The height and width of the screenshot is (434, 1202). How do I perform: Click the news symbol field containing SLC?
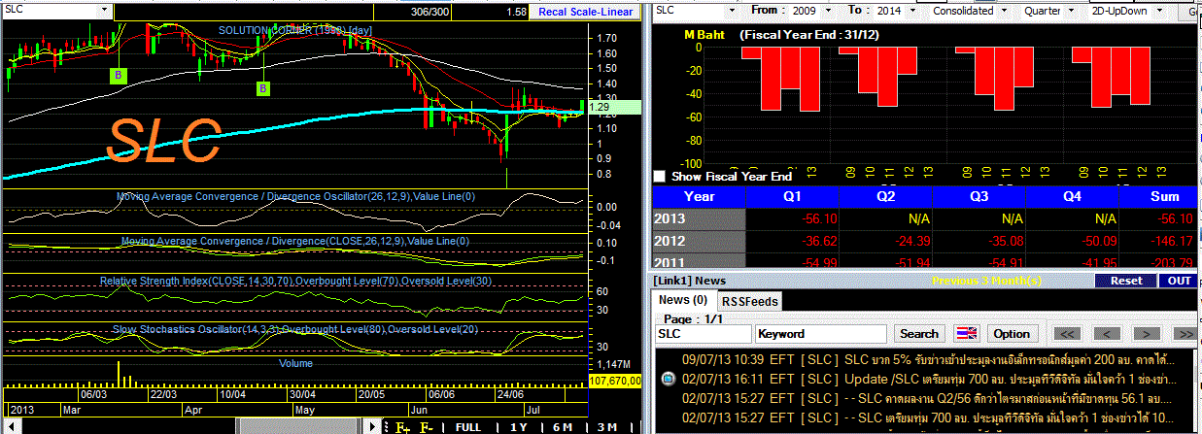pos(704,333)
